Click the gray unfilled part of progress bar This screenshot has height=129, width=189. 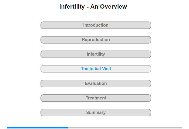(x=125, y=128)
